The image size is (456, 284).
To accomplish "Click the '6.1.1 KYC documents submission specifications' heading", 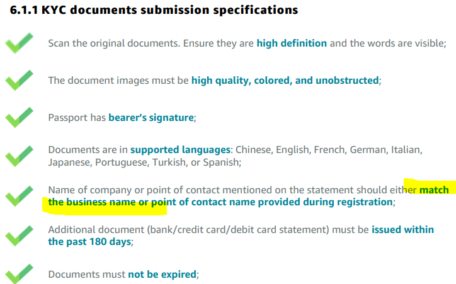I will (x=154, y=10).
